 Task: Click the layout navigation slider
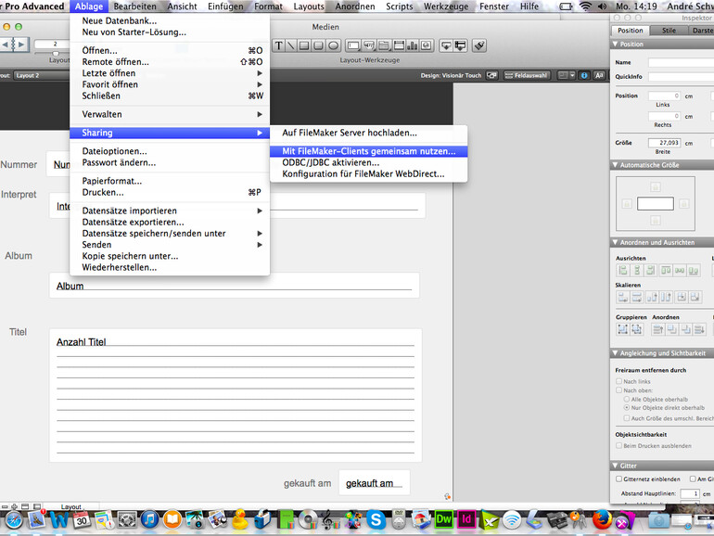tap(54, 53)
